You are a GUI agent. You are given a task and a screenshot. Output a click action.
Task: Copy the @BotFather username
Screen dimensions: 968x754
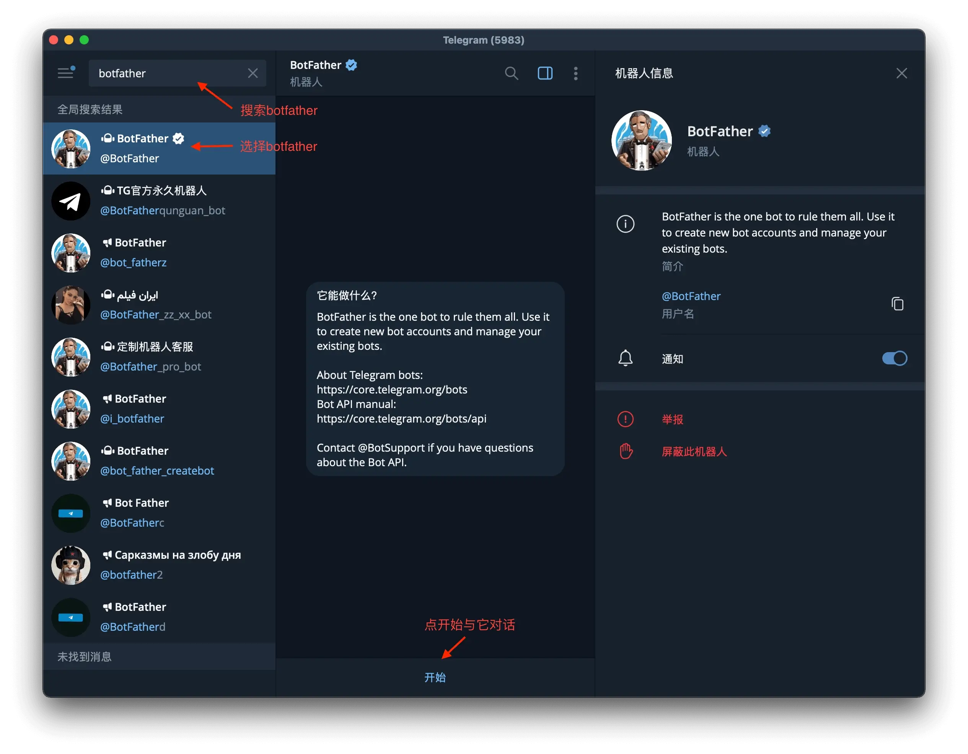click(x=897, y=304)
